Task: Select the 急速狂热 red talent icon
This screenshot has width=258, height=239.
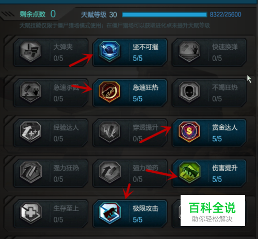Action: [109, 92]
